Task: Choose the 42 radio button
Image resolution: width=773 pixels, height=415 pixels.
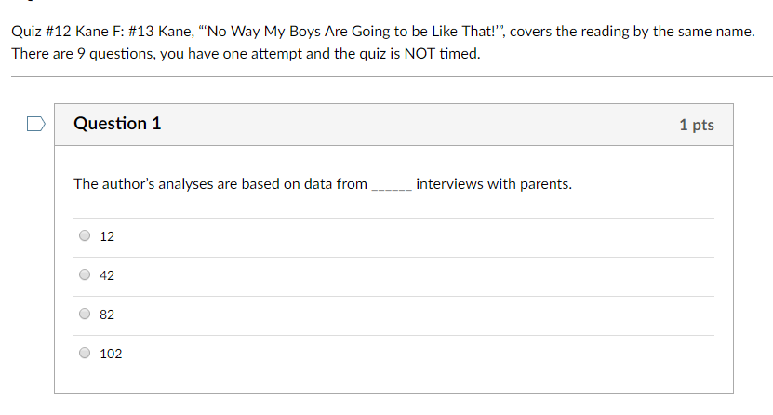Action: (85, 274)
